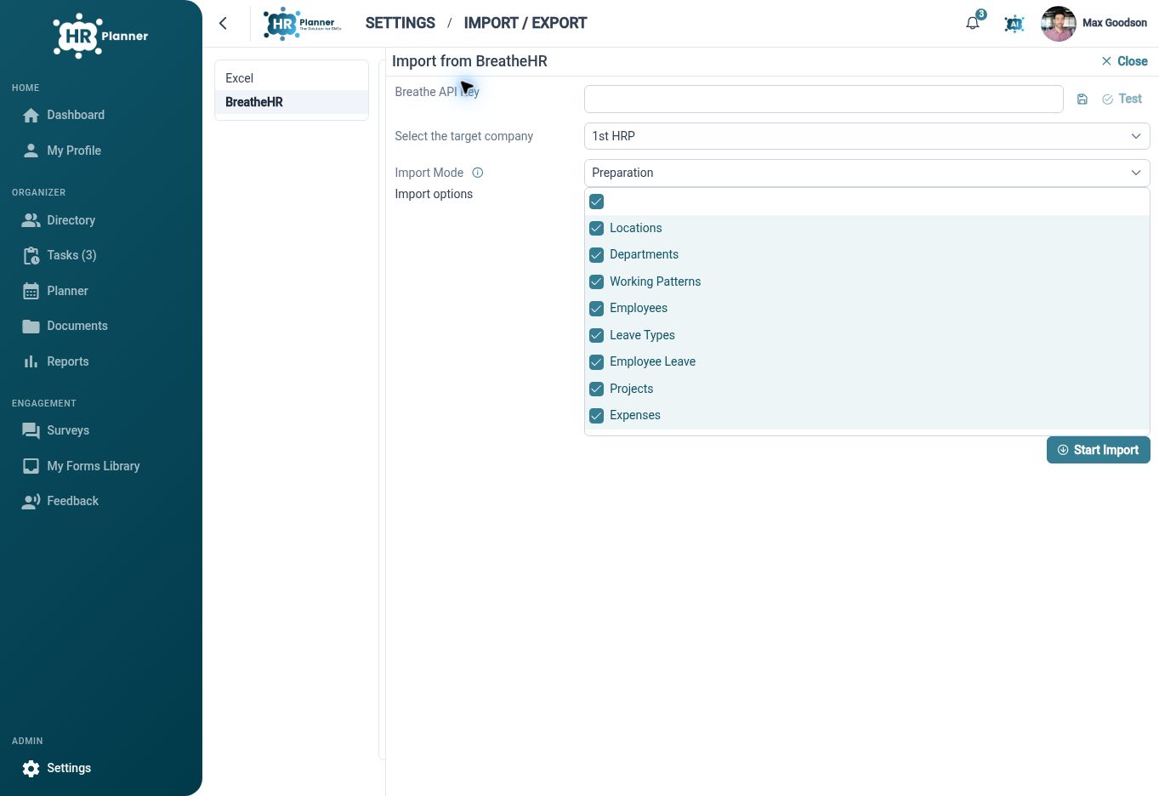The height and width of the screenshot is (796, 1159).
Task: Click the SETTINGS breadcrumb link
Action: [400, 23]
